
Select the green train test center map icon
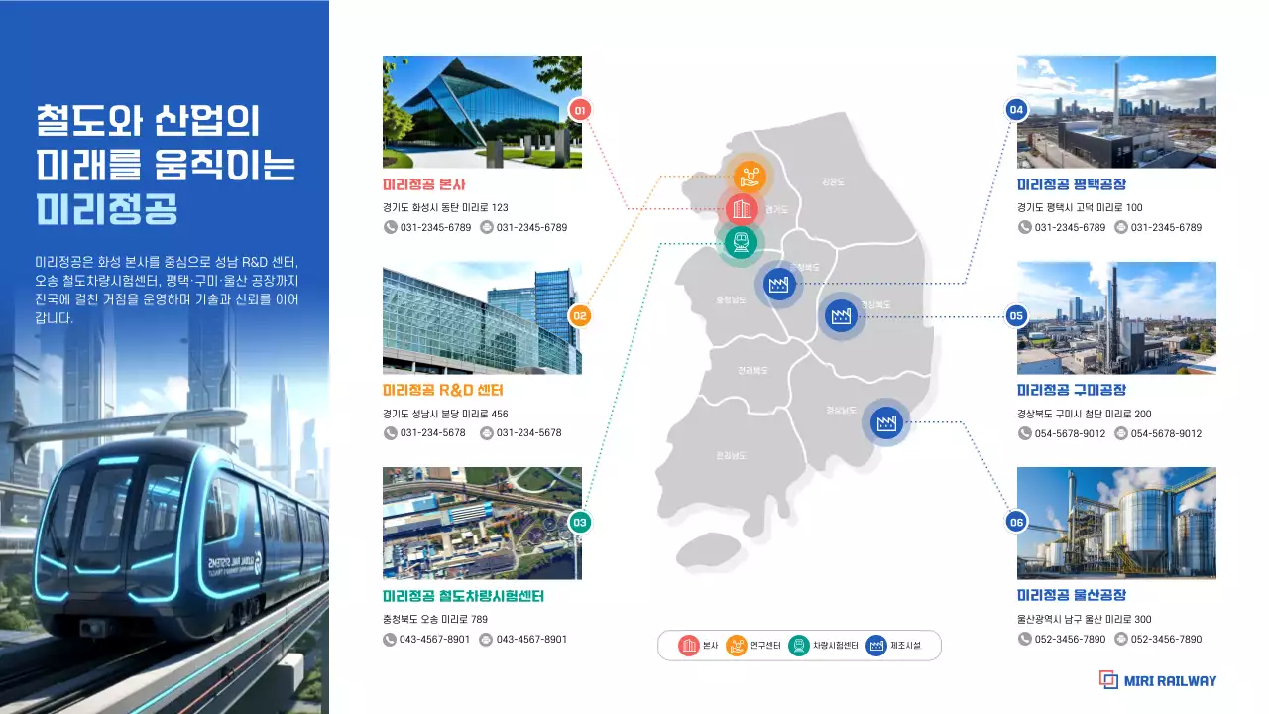[739, 241]
